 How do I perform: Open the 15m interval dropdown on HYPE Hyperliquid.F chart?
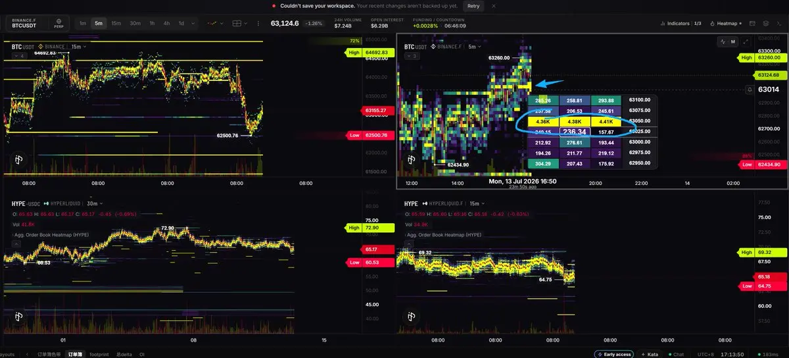(477, 203)
